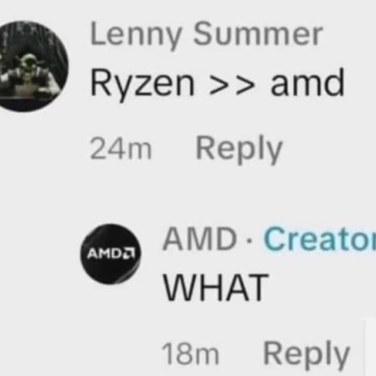Click the word Lenny in username

pyautogui.click(x=136, y=35)
